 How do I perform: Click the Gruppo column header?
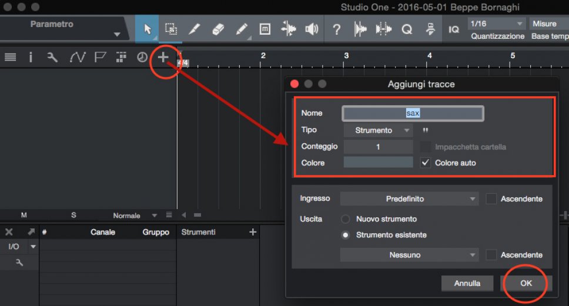tap(156, 232)
